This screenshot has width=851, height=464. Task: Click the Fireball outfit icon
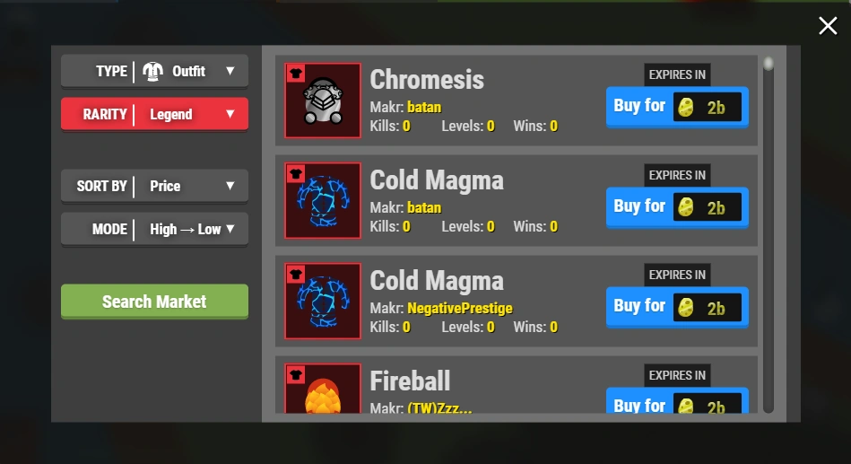click(x=323, y=389)
